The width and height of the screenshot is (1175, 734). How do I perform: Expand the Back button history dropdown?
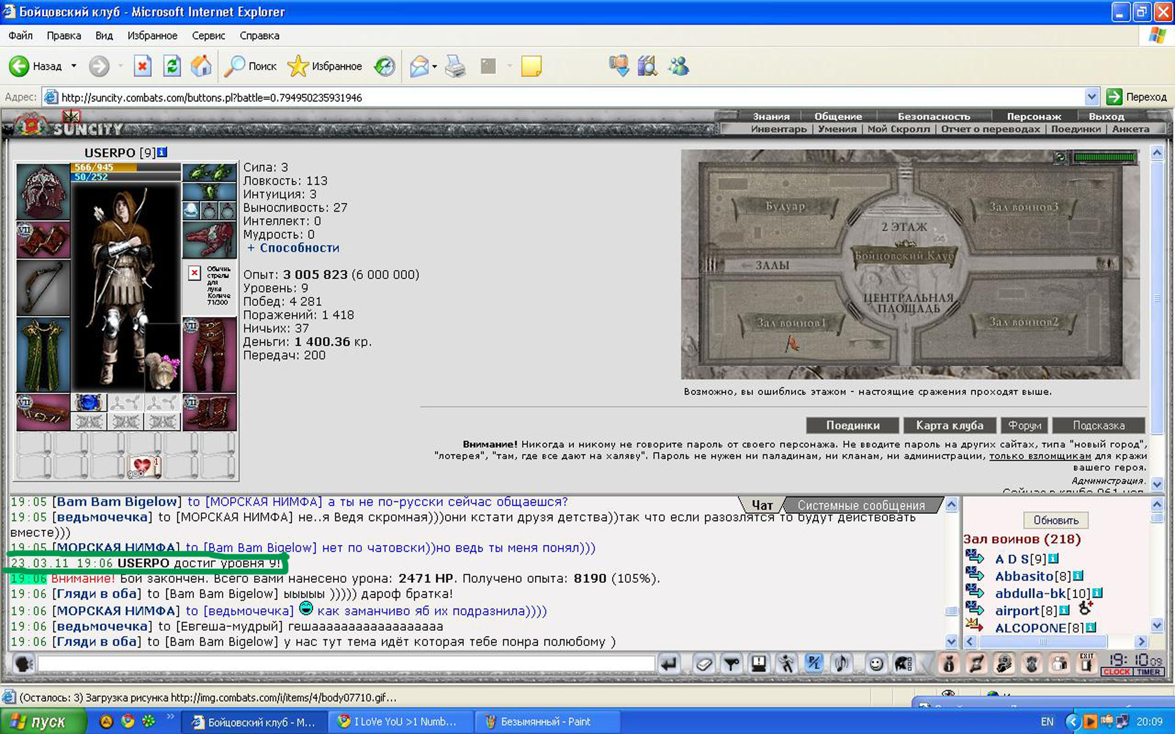73,66
